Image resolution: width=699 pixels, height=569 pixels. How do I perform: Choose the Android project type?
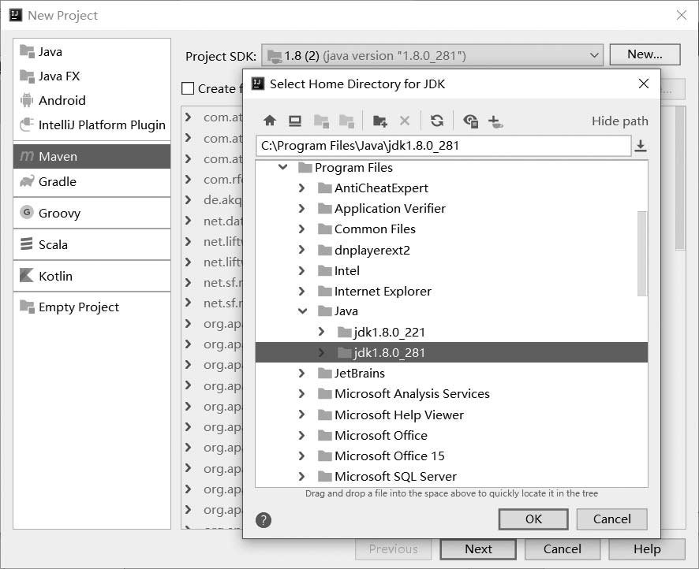click(92, 101)
